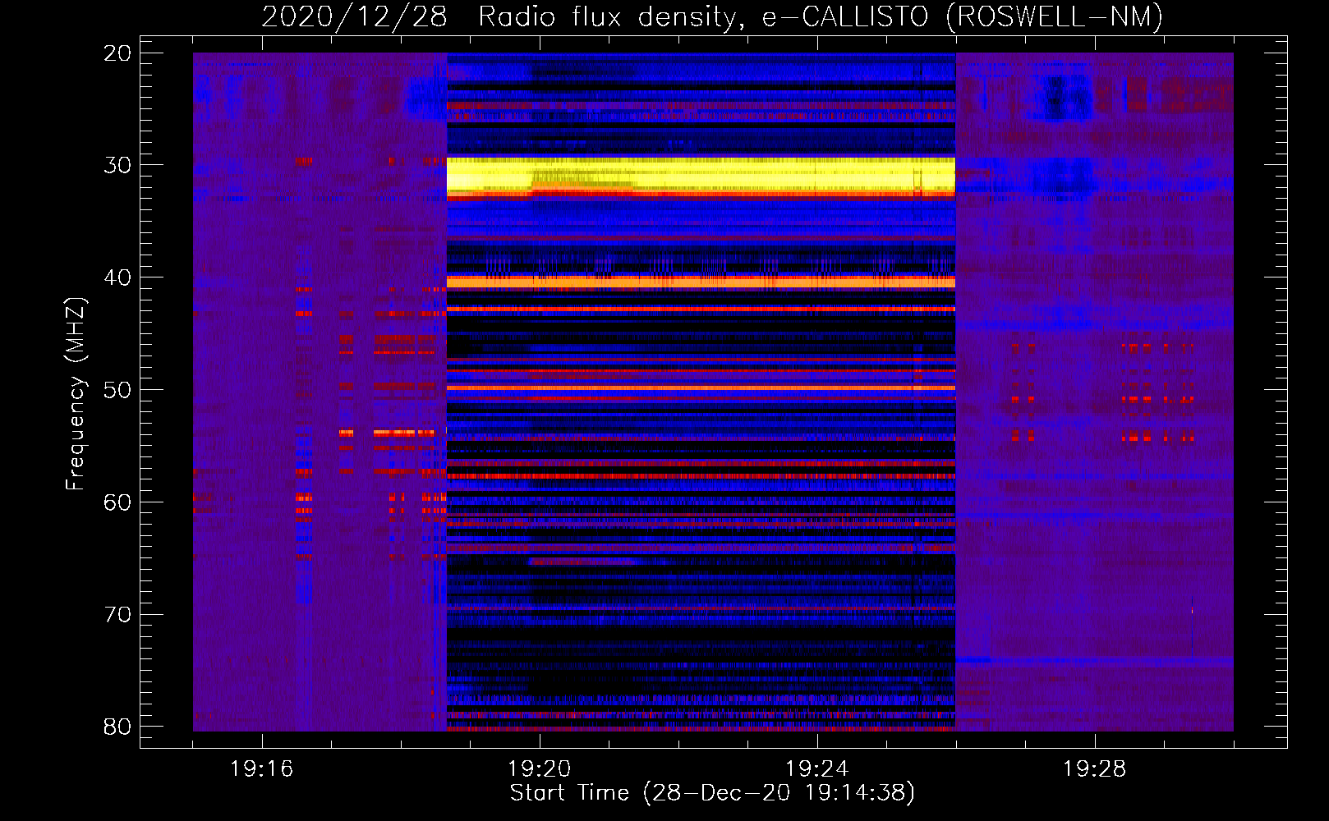This screenshot has width=1329, height=821.
Task: Click the 19:24 time tick label
Action: coord(817,769)
